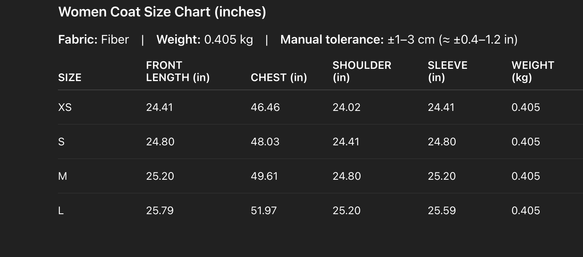Select the L size row label
This screenshot has height=257, width=583.
click(61, 211)
